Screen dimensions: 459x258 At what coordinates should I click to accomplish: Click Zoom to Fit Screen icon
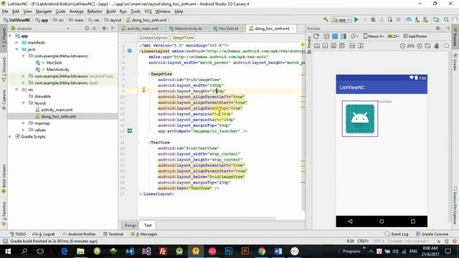click(x=427, y=46)
